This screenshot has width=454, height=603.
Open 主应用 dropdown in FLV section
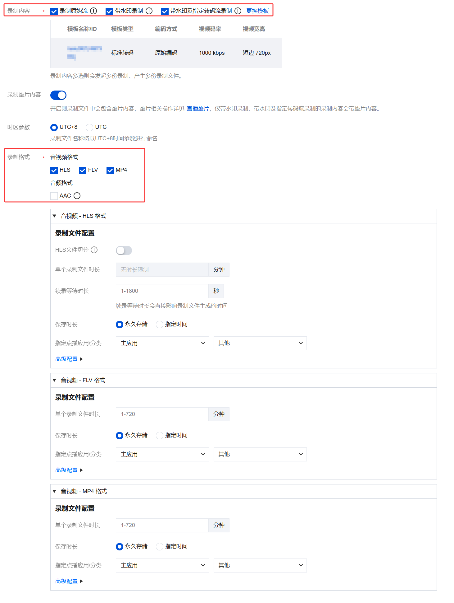tap(162, 454)
